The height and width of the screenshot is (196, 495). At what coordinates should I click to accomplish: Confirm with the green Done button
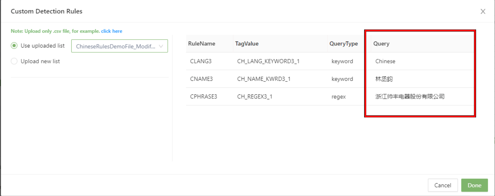474,185
